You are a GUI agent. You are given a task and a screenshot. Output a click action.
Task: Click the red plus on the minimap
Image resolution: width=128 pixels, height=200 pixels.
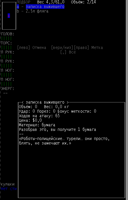(x=9, y=16)
